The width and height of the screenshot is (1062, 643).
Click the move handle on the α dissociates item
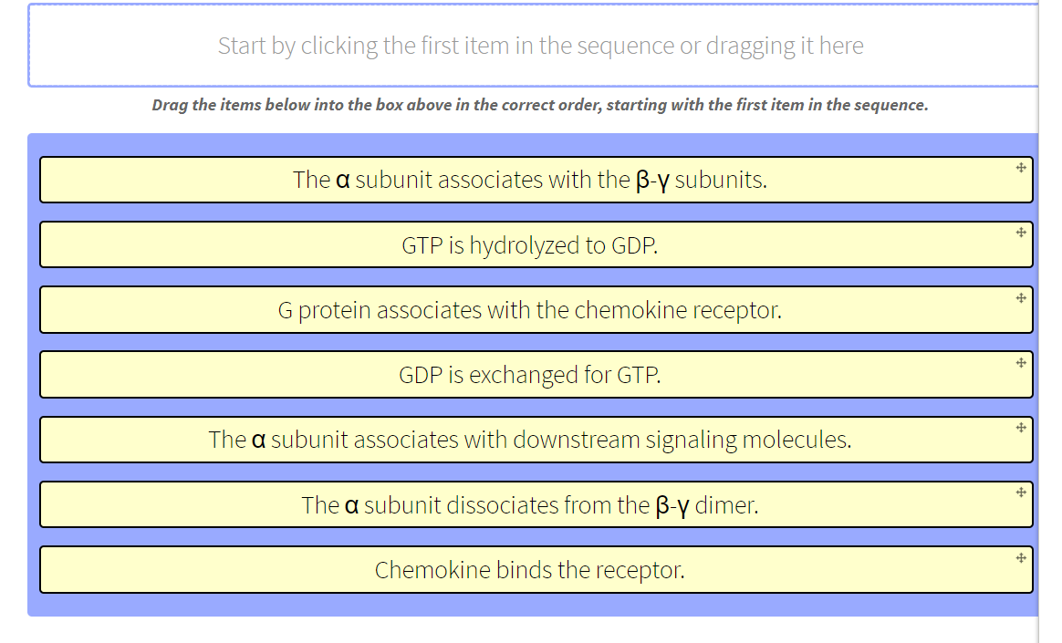pos(1020,491)
